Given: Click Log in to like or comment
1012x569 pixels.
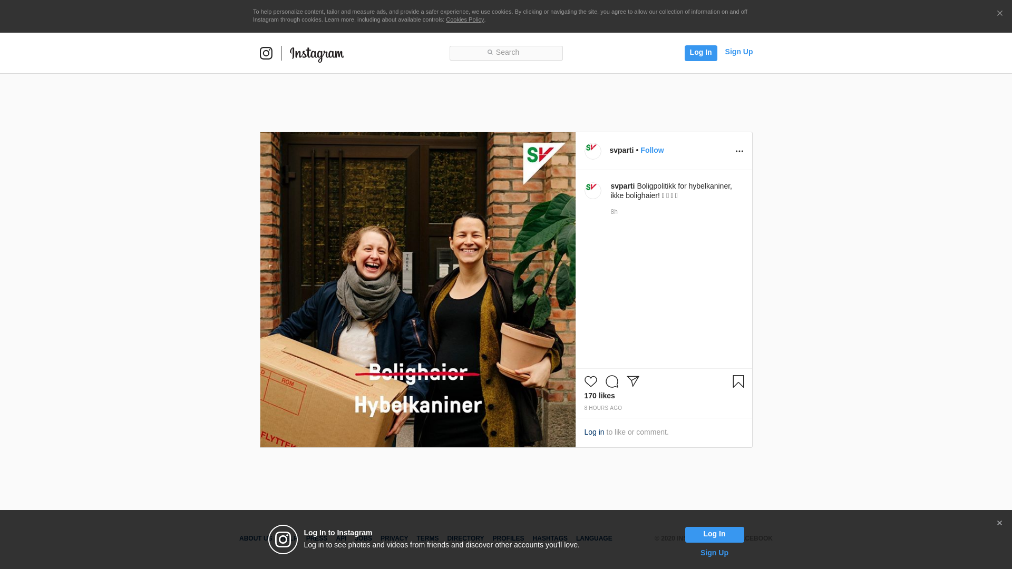Looking at the screenshot, I should [x=594, y=432].
